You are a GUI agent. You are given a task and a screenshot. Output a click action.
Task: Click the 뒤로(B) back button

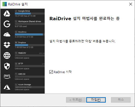coord(76,100)
